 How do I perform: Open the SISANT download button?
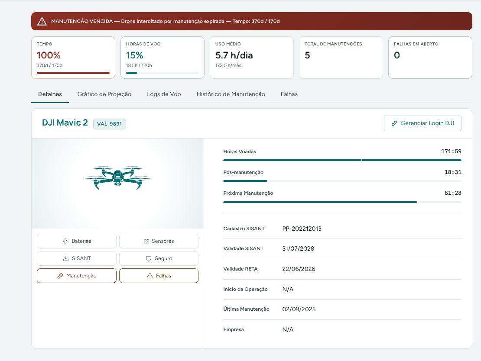[77, 258]
